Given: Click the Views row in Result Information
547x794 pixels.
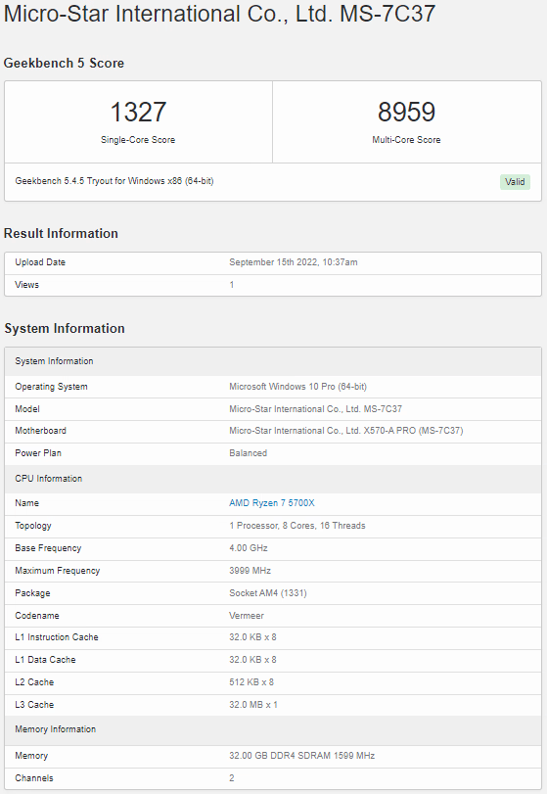Looking at the screenshot, I should click(273, 285).
